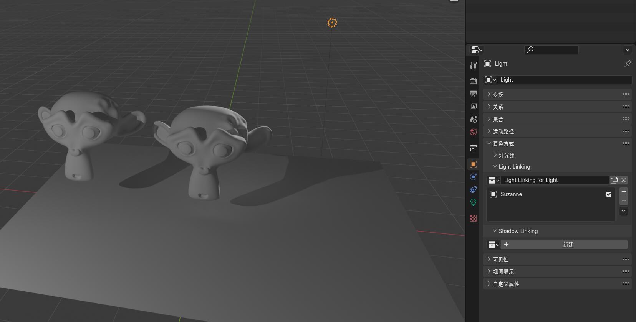Open the checkered Texture properties tab

pyautogui.click(x=473, y=218)
